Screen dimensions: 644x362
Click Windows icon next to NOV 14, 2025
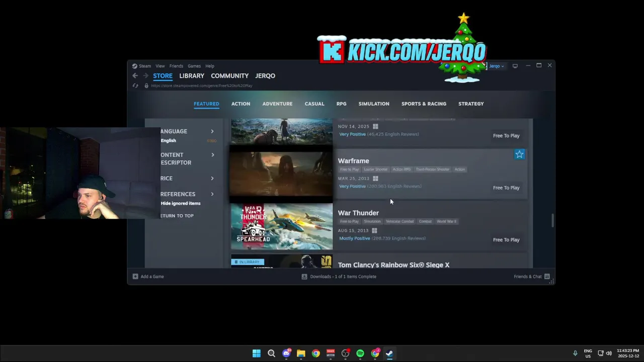coord(375,127)
